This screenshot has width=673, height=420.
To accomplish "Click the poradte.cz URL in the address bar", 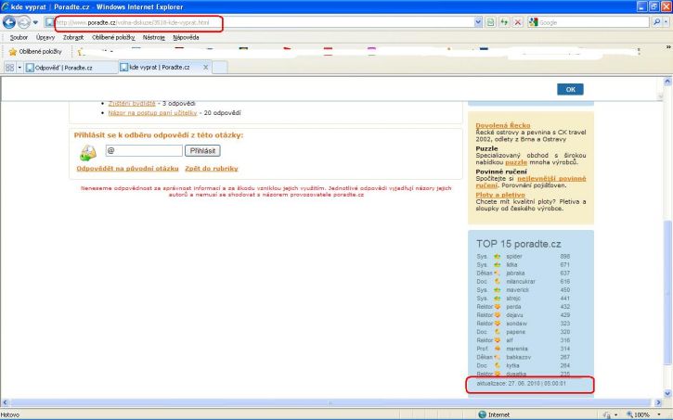I will pyautogui.click(x=133, y=22).
